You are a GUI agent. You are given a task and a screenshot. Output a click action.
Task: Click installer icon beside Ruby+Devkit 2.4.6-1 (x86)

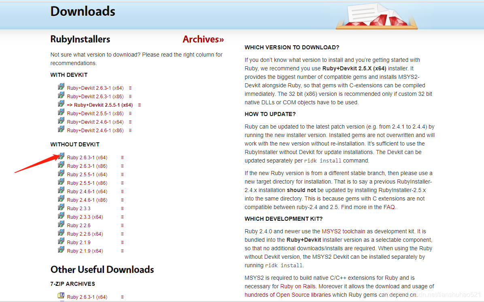click(61, 129)
